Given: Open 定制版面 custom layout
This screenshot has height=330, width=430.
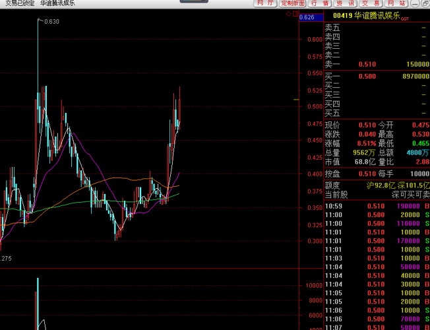Looking at the screenshot, I should pos(293,3).
